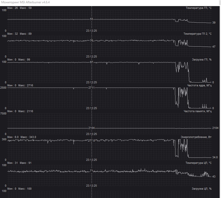Click 'Мин : 0 Макс : 99' stats text
Viewport: 221px width, 198px height.
[x=19, y=60]
